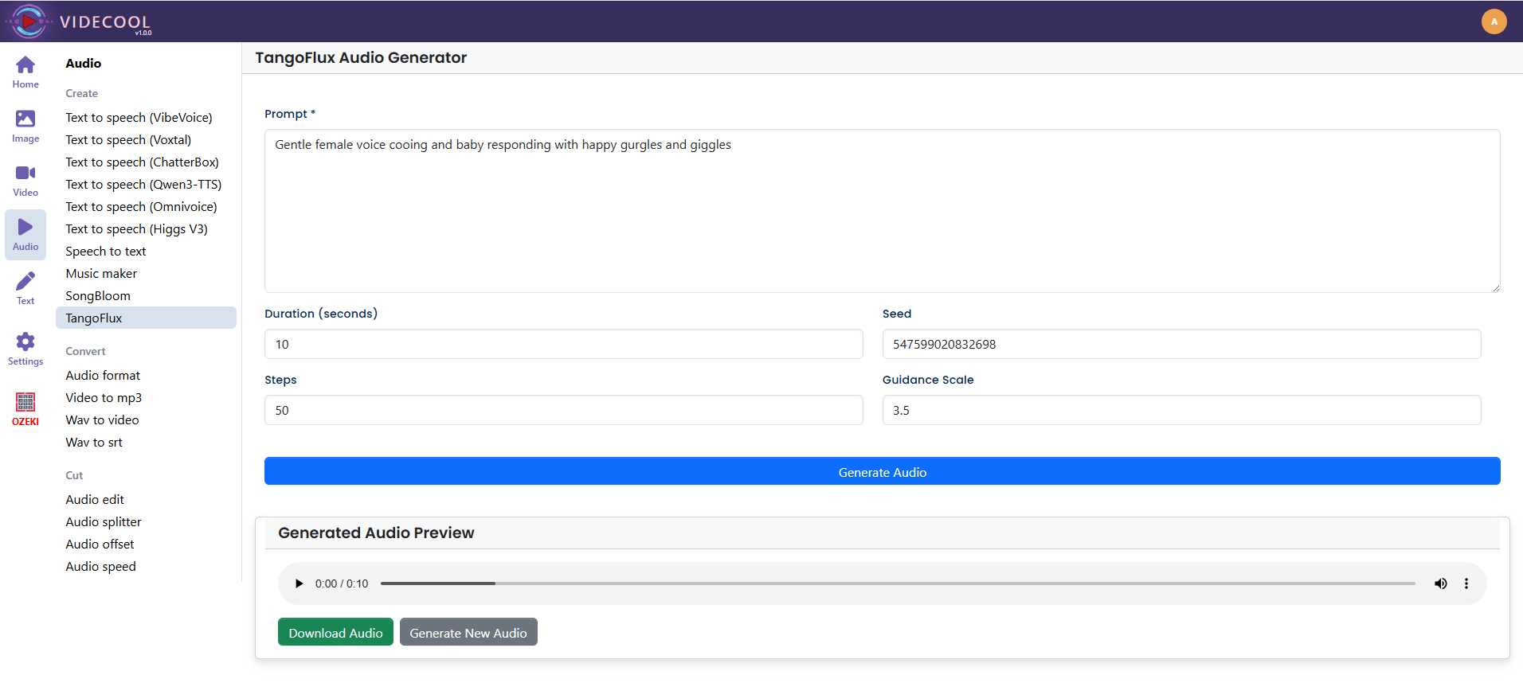Open SongBloom tool

98,295
